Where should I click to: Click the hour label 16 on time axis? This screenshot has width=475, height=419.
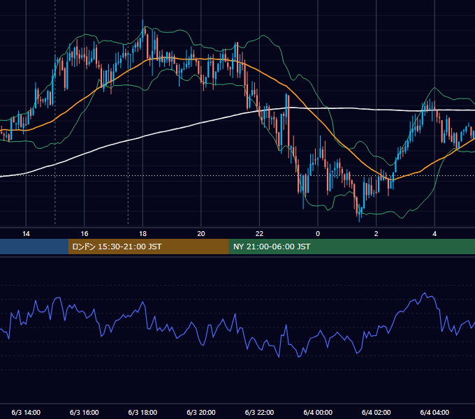(85, 234)
